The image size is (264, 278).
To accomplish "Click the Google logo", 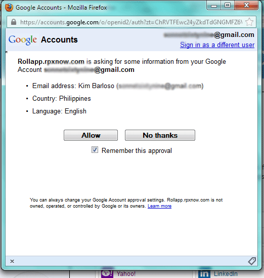I will 23,39.
